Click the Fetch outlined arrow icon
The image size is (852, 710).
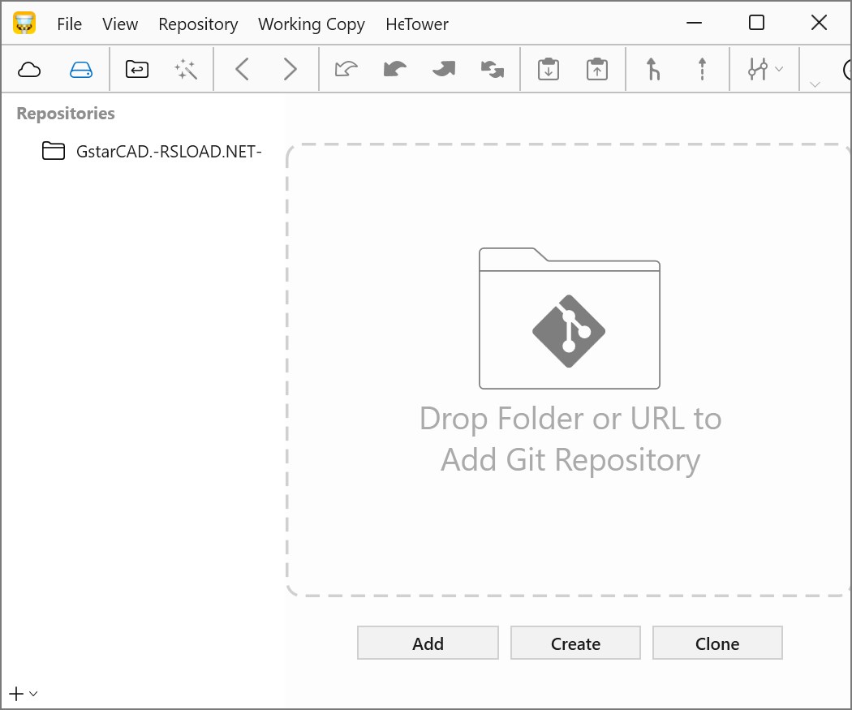click(346, 69)
